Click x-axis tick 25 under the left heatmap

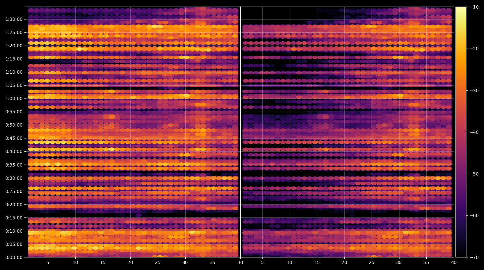[158, 263]
